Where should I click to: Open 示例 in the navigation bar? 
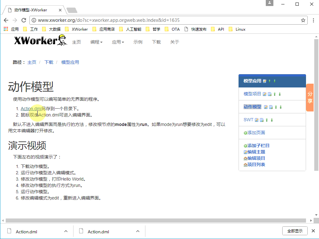tap(138, 42)
